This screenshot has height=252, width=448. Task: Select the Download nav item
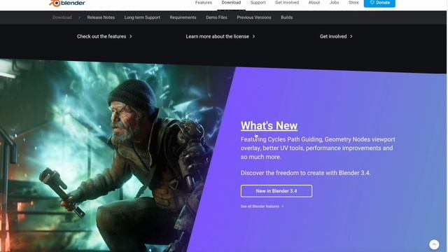(231, 3)
